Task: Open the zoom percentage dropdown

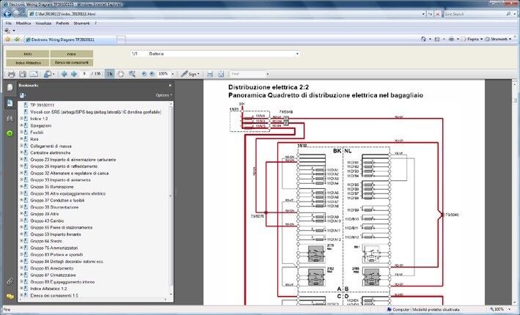Action: [173, 74]
